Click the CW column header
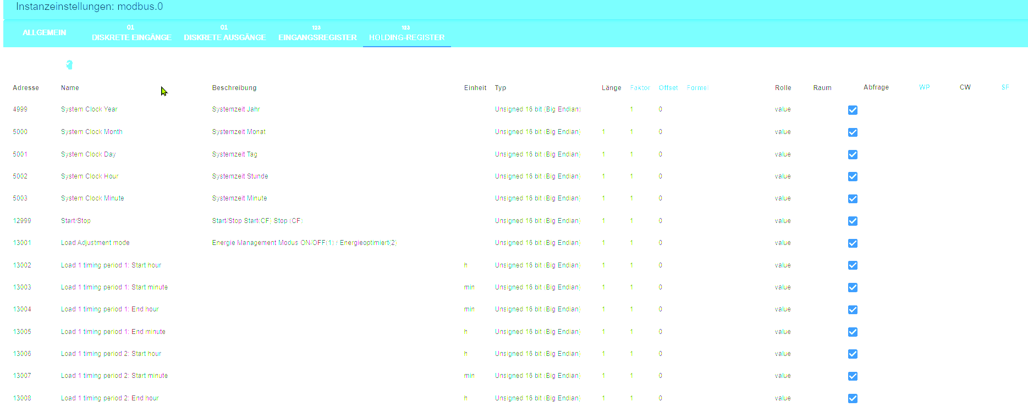The width and height of the screenshot is (1028, 407). pos(965,87)
